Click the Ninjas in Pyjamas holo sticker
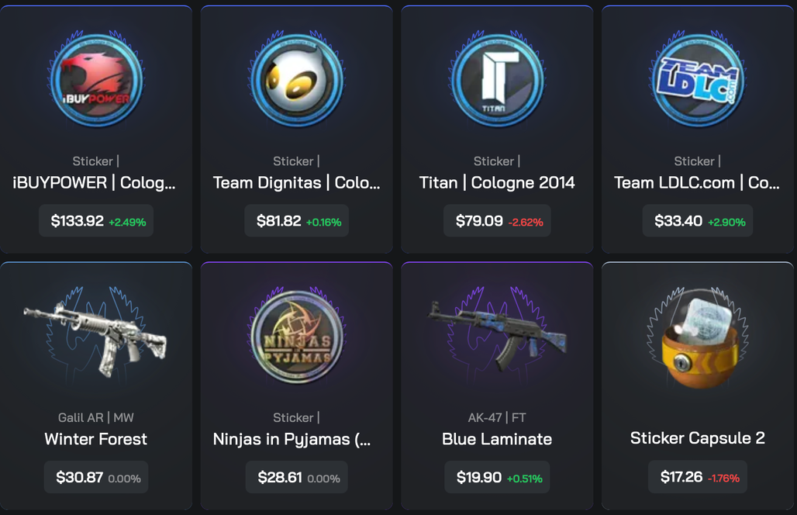This screenshot has height=515, width=797. click(x=297, y=336)
